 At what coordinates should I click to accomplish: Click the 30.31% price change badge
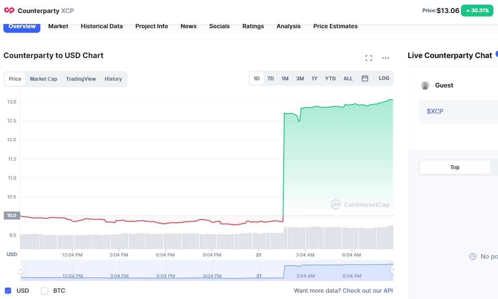(477, 11)
